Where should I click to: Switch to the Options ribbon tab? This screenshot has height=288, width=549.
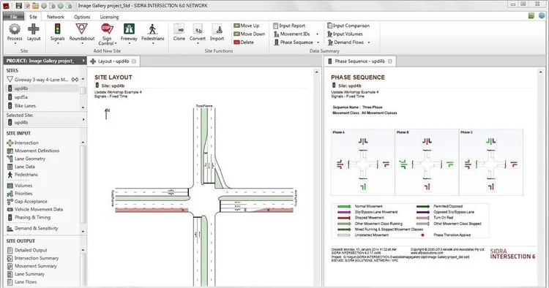82,17
